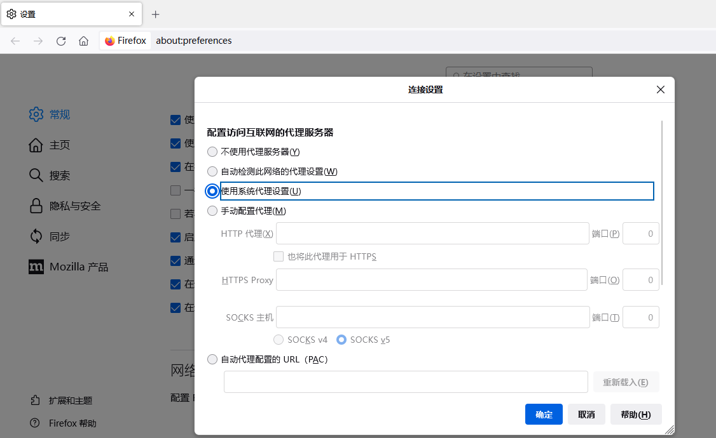Open the 搜索 (Search) settings section
Image resolution: width=716 pixels, height=438 pixels.
click(57, 175)
